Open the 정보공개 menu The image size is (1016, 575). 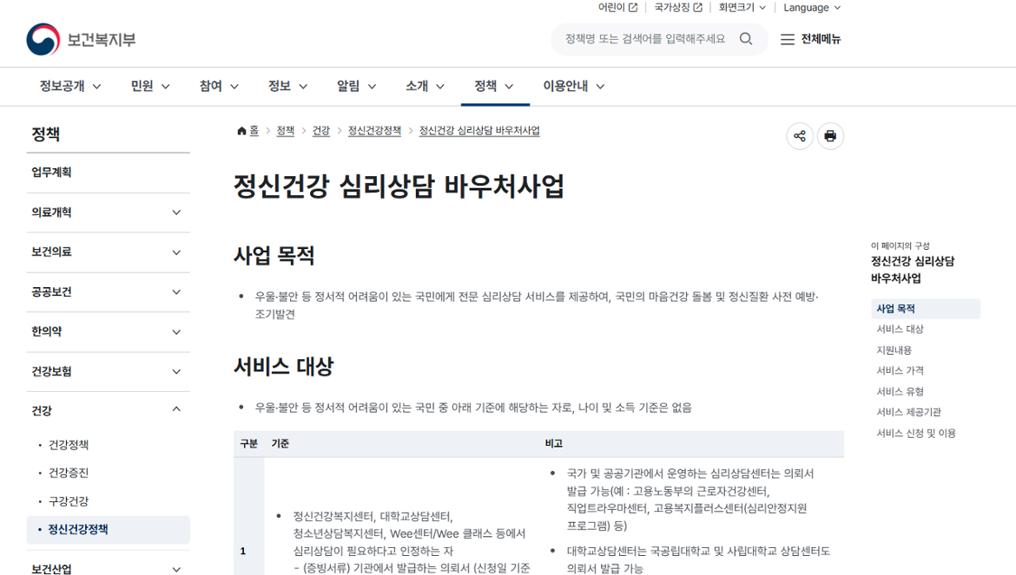pyautogui.click(x=70, y=86)
